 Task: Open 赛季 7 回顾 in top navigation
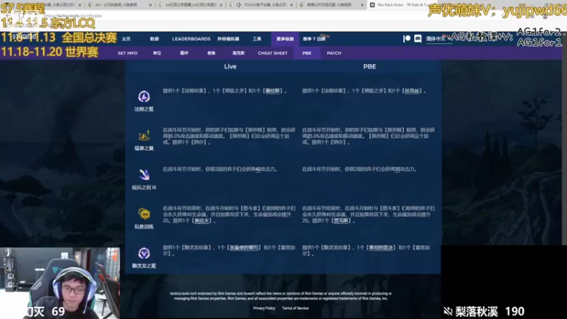pos(314,39)
